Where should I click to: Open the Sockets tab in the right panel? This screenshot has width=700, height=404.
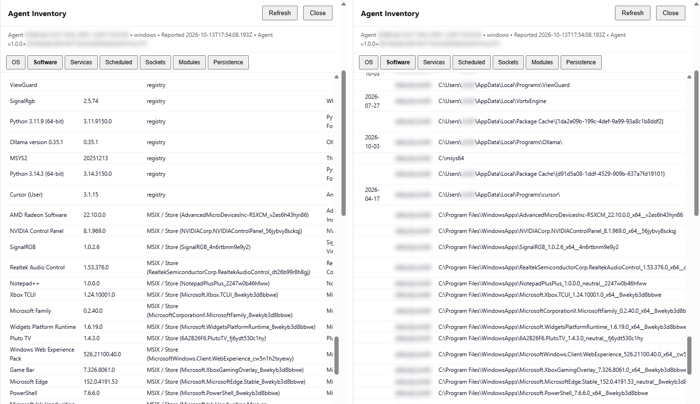point(508,62)
